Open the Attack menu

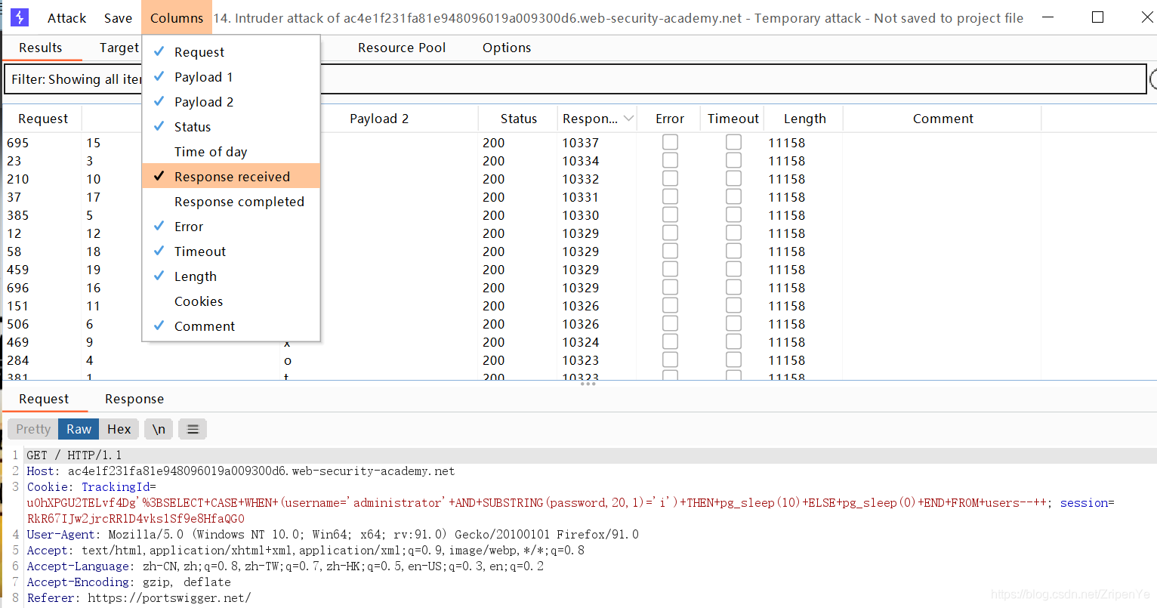pos(66,18)
